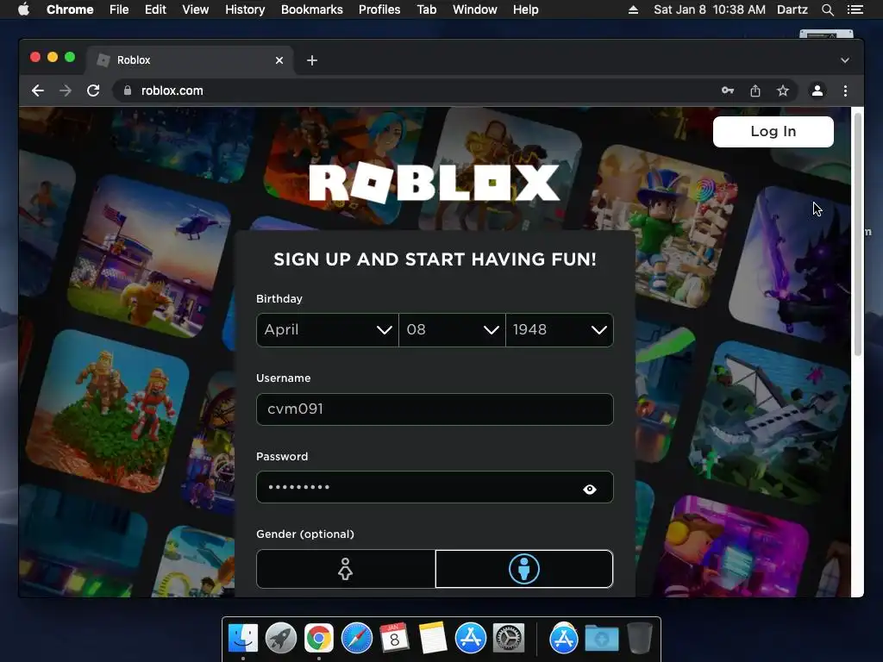The height and width of the screenshot is (662, 883).
Task: Click the Roblox logo
Action: pos(435,183)
